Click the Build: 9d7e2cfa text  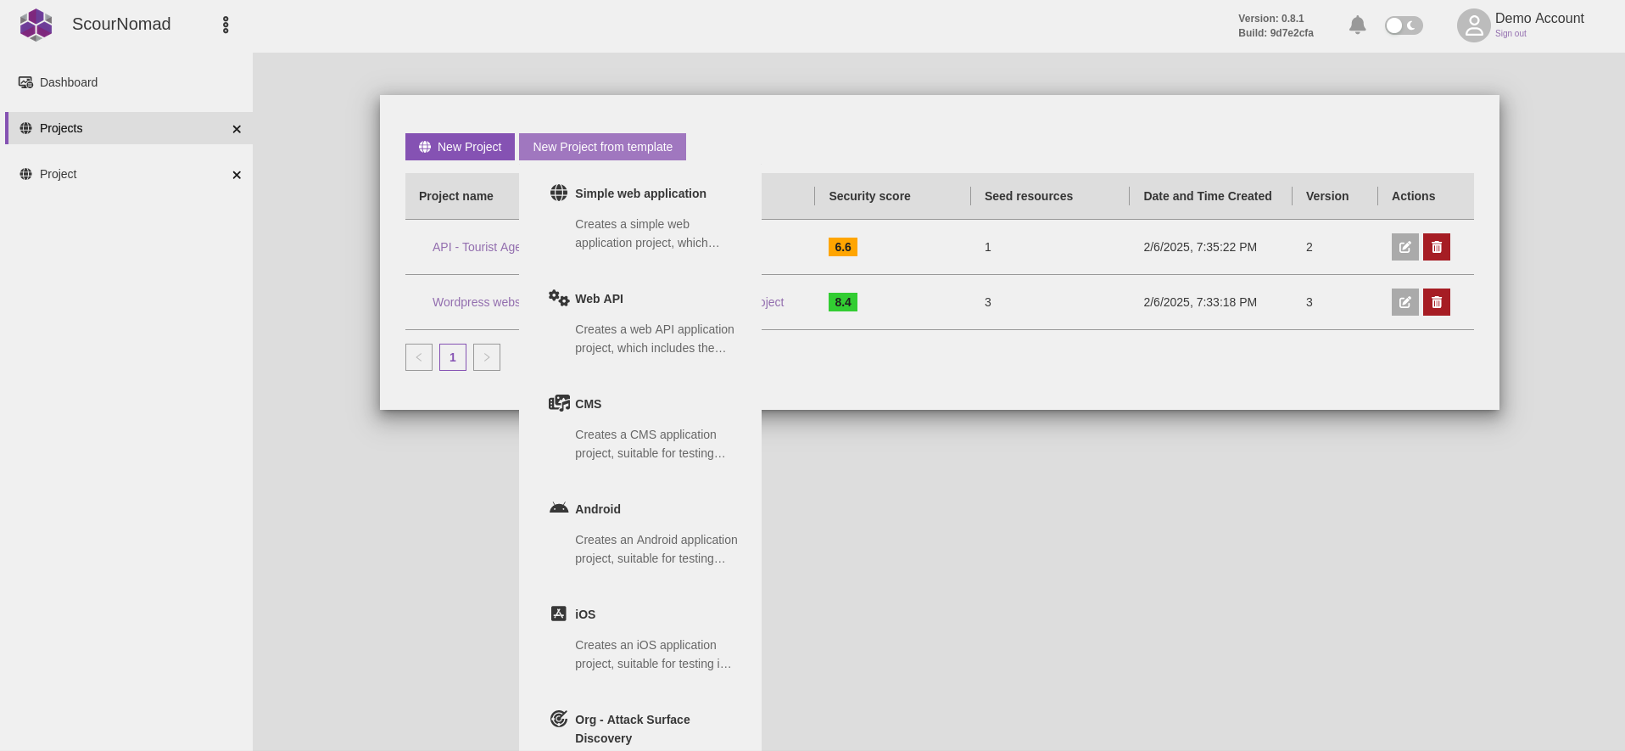1276,33
